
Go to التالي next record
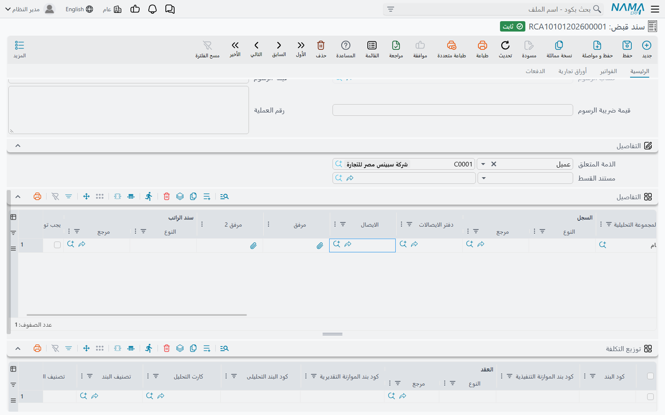tap(256, 45)
